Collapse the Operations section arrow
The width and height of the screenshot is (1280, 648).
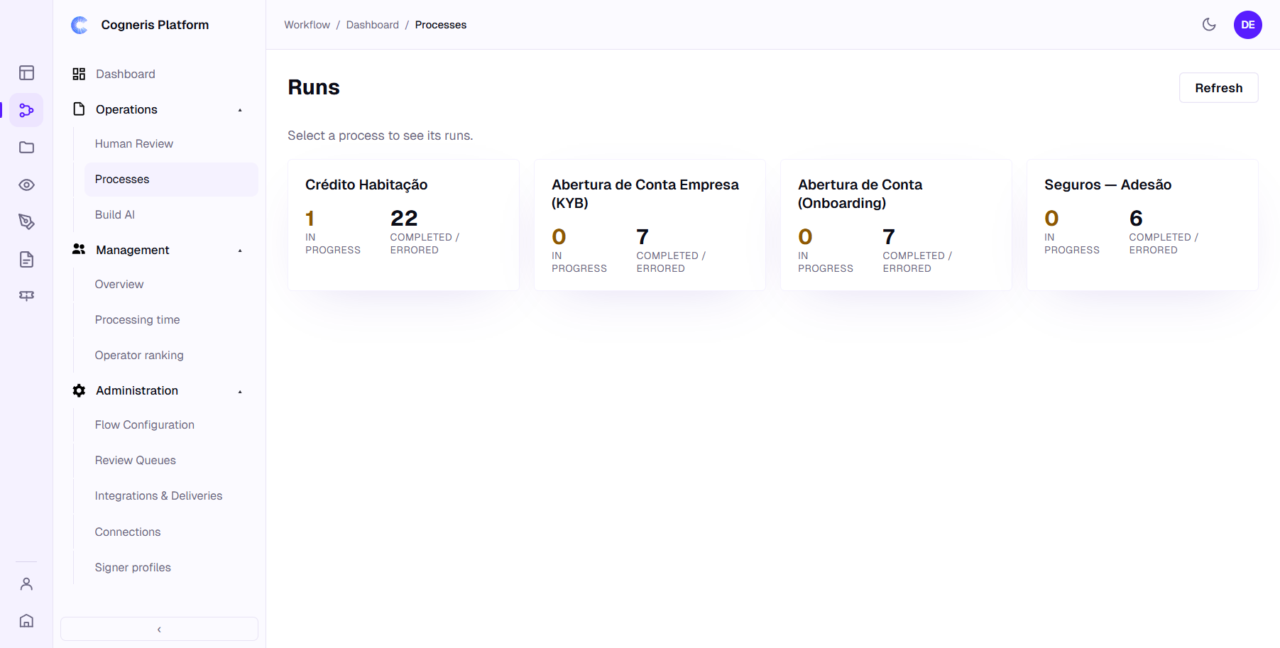(240, 110)
